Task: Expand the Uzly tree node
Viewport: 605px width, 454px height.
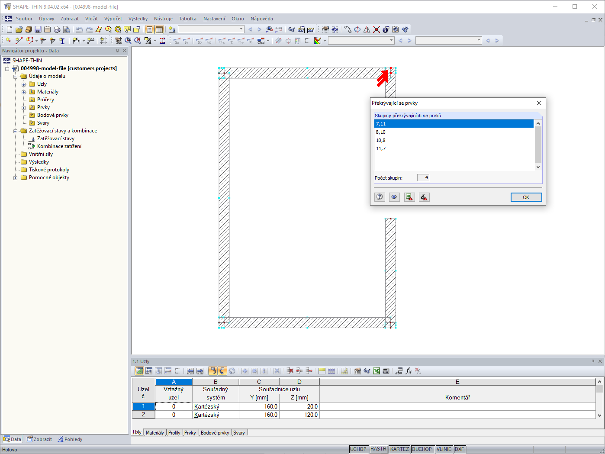Action: coord(24,84)
